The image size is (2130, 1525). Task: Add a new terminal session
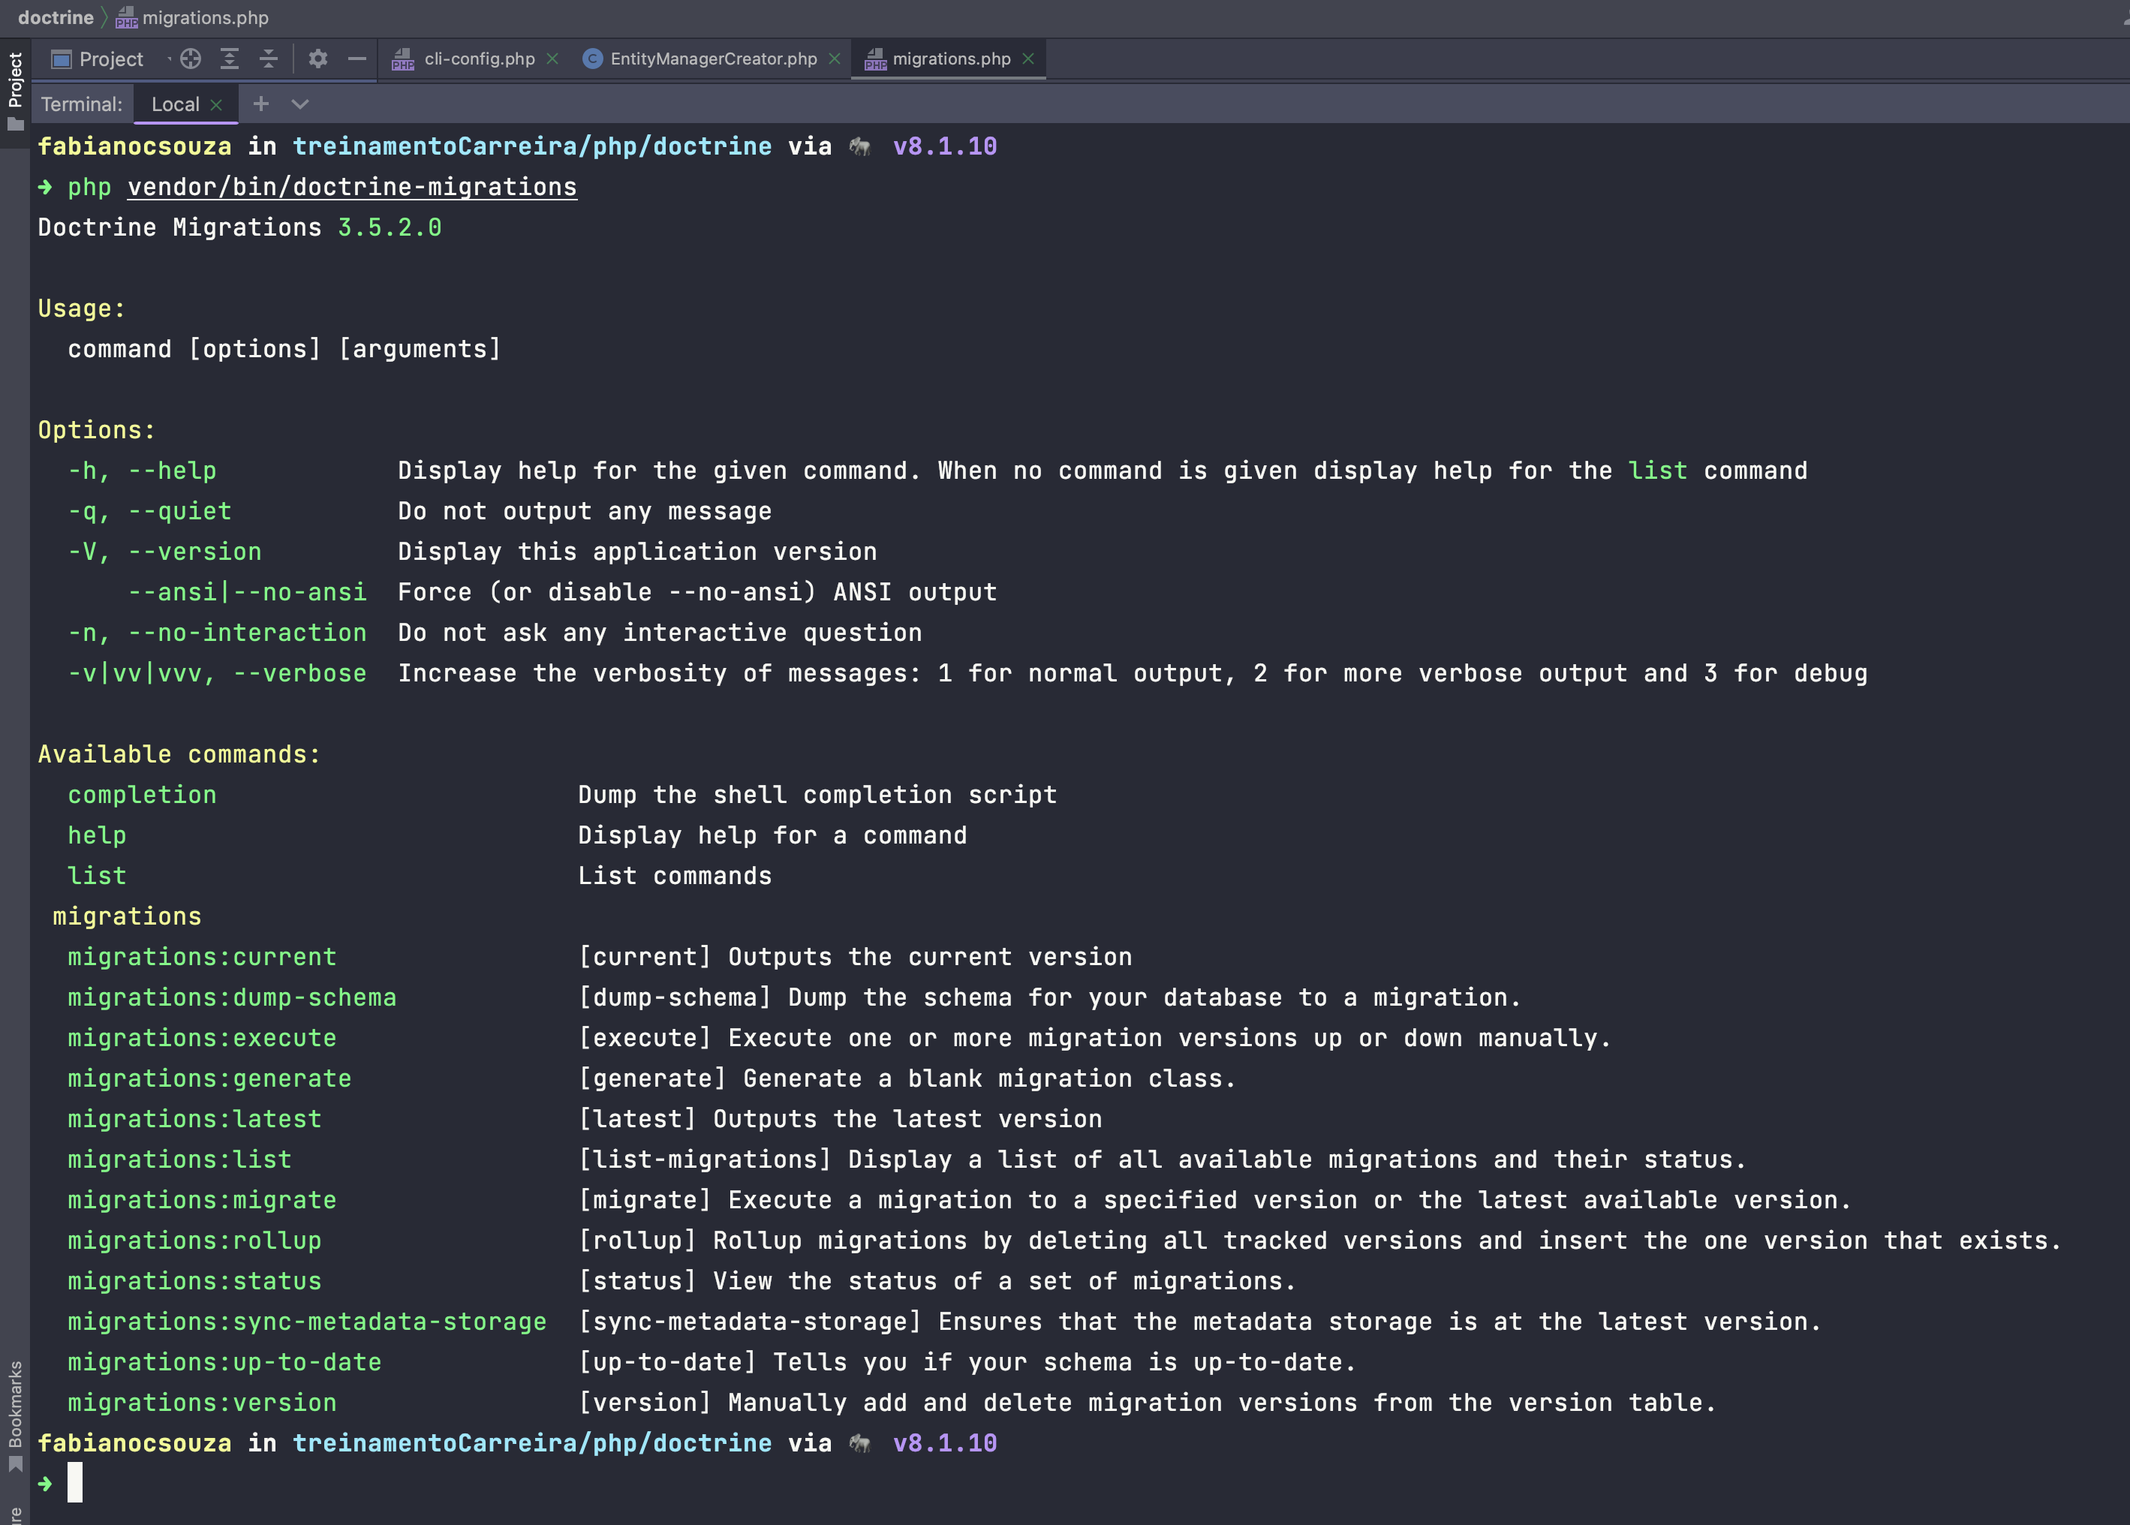(x=261, y=104)
